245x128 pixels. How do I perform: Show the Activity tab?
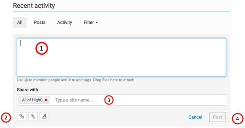pos(64,22)
